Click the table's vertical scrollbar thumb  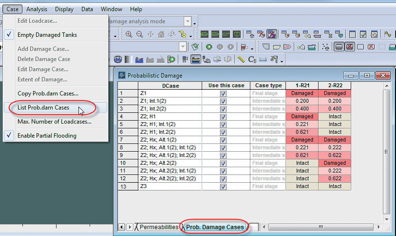[386, 152]
